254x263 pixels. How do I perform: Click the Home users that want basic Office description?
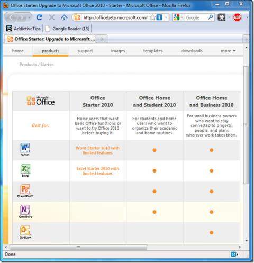98,125
